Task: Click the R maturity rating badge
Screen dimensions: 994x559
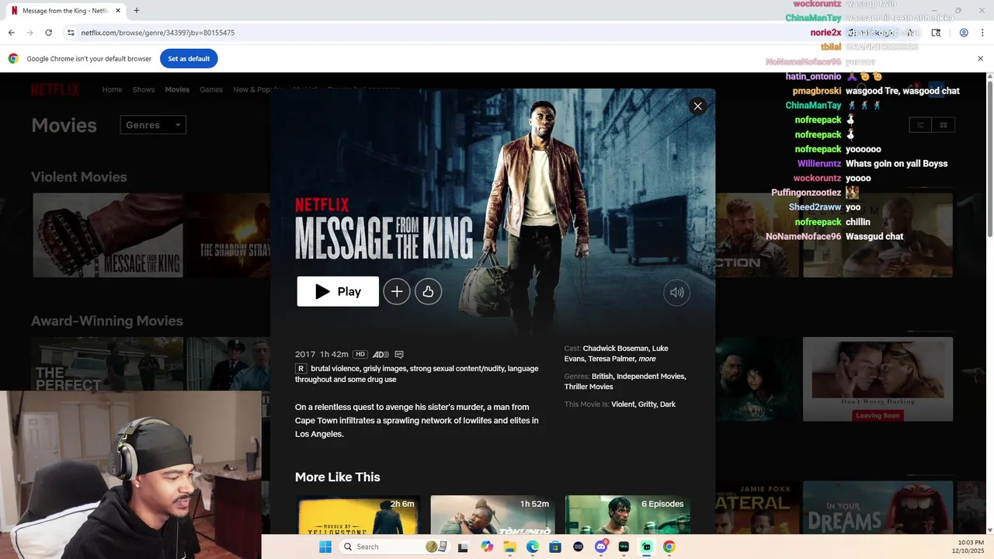Action: click(x=301, y=369)
